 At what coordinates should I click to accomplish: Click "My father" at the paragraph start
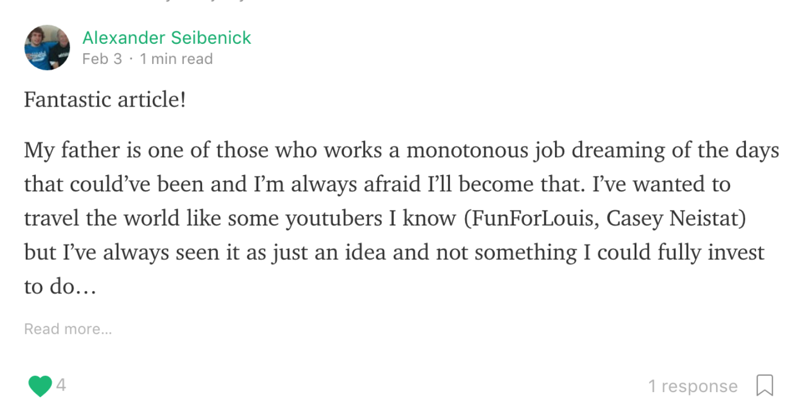tap(64, 151)
